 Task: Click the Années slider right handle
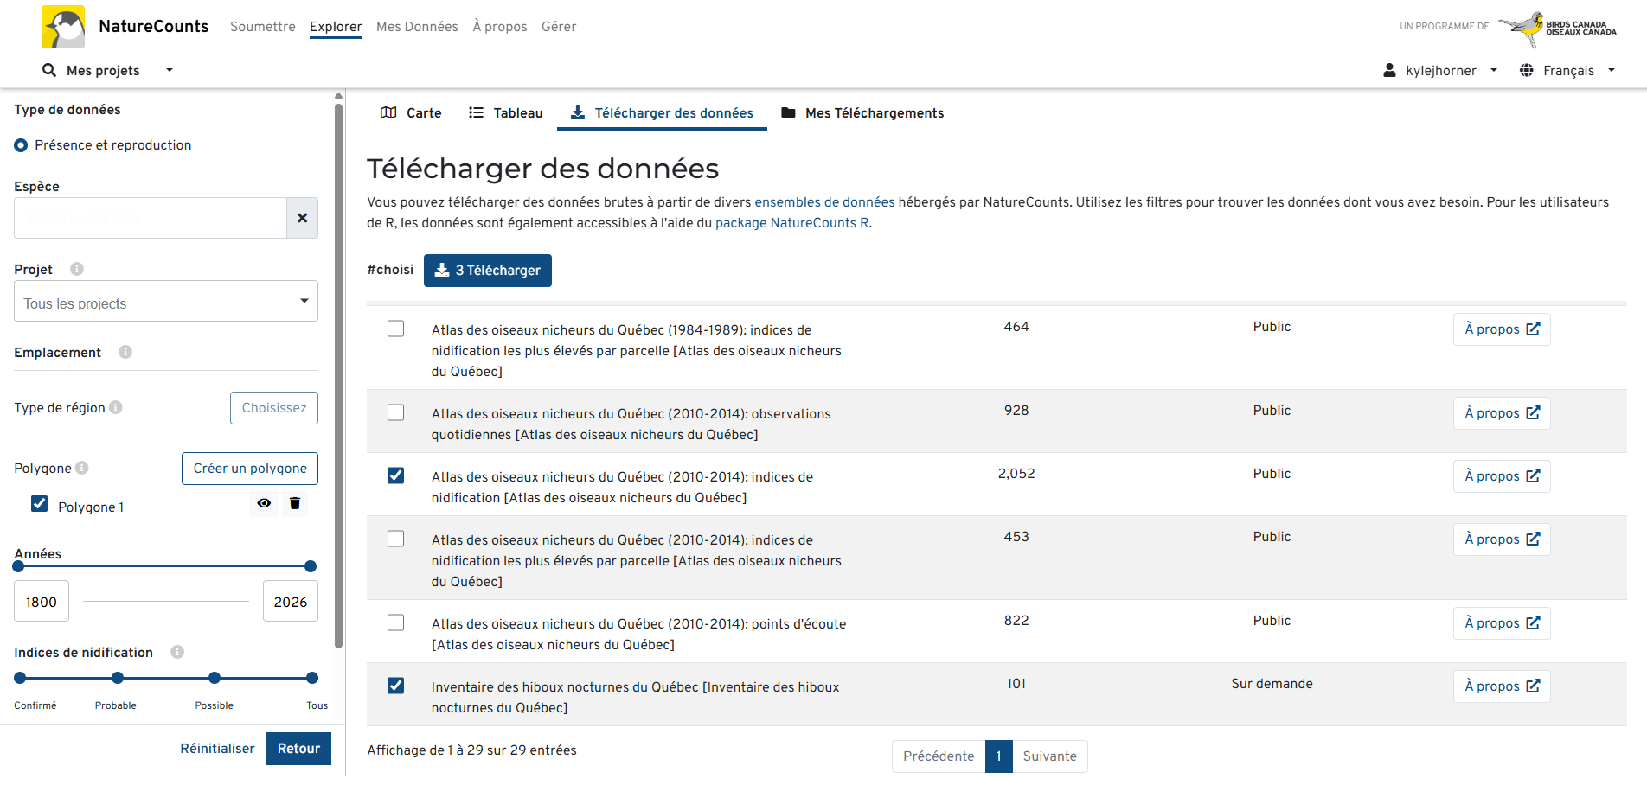point(311,566)
